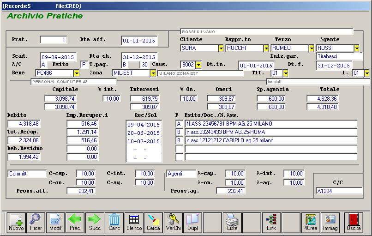Select the Dt.f. 31-12-2015 field

(334, 65)
